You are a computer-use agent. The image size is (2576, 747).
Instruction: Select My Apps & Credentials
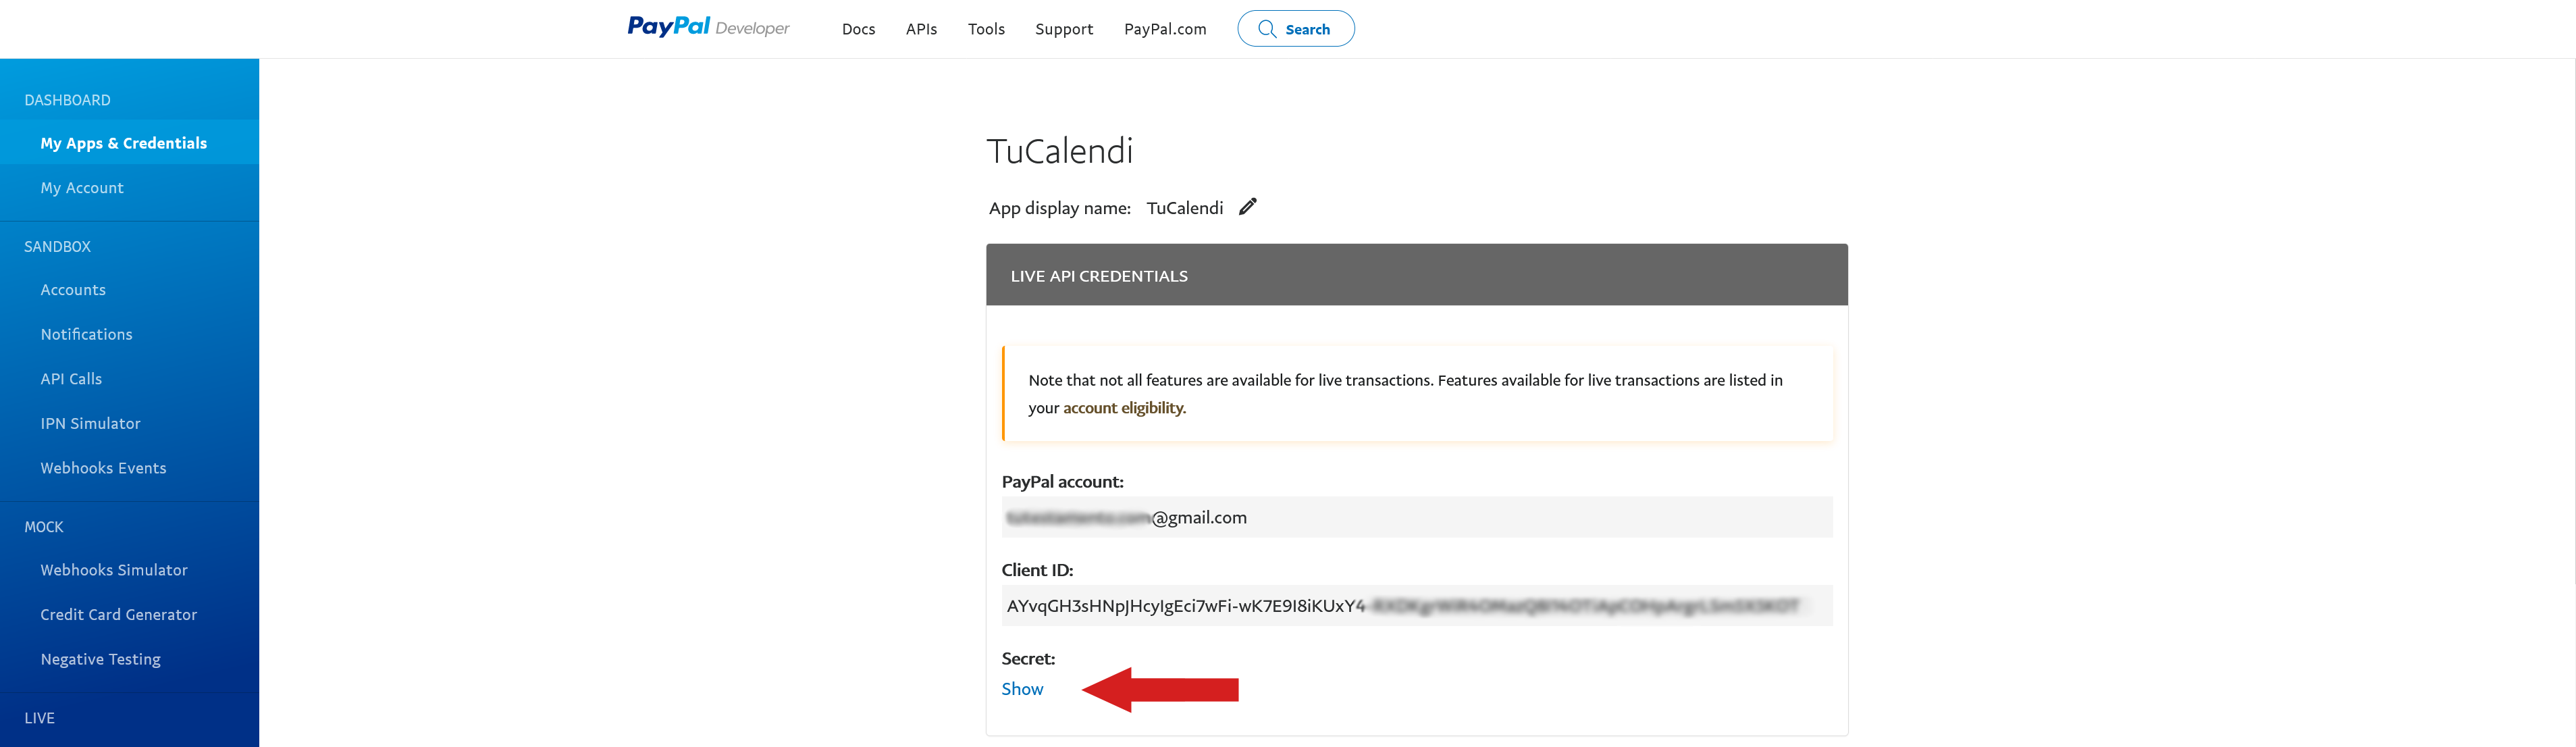tap(123, 143)
